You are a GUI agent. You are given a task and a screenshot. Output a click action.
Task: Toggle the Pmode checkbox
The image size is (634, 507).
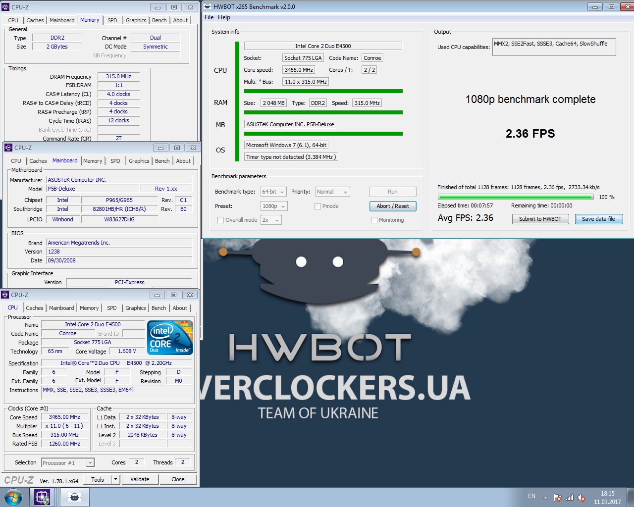pos(317,206)
